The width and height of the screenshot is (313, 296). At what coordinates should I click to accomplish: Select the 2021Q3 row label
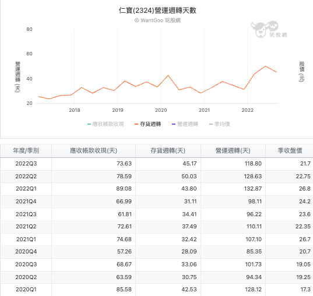point(26,214)
